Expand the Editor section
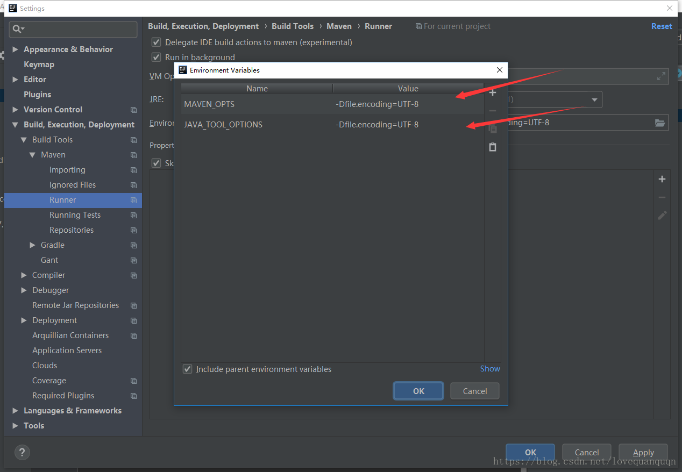The image size is (682, 472). [x=15, y=80]
